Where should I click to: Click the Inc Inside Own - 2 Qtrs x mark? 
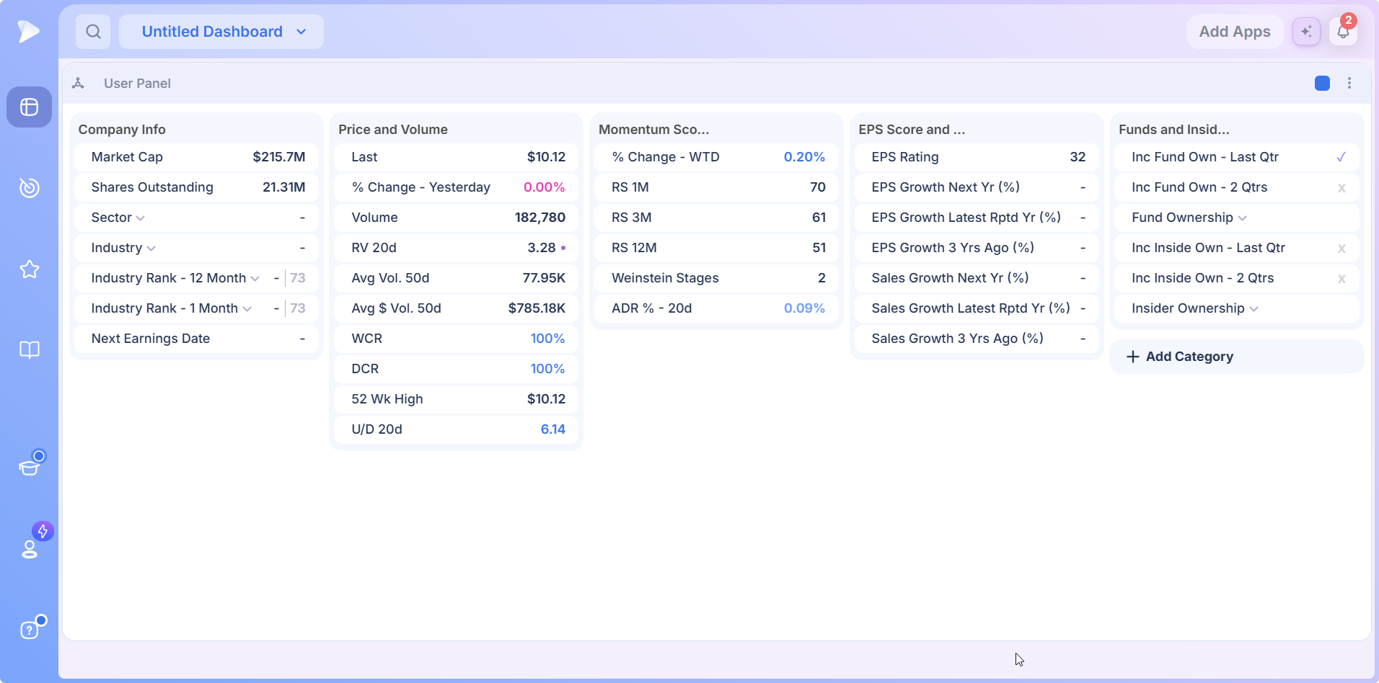[x=1341, y=279]
